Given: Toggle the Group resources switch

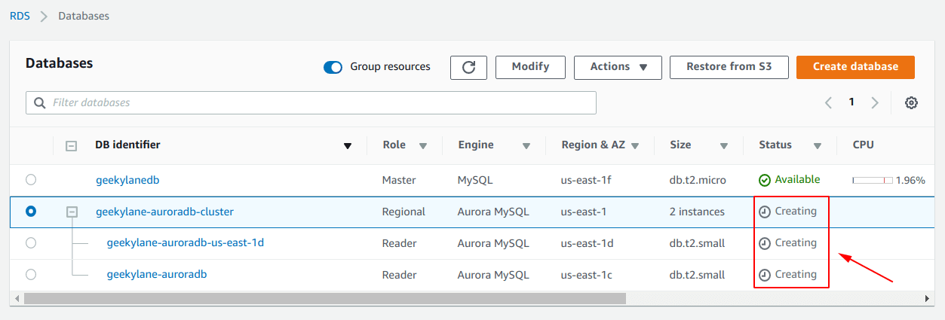Looking at the screenshot, I should tap(333, 67).
